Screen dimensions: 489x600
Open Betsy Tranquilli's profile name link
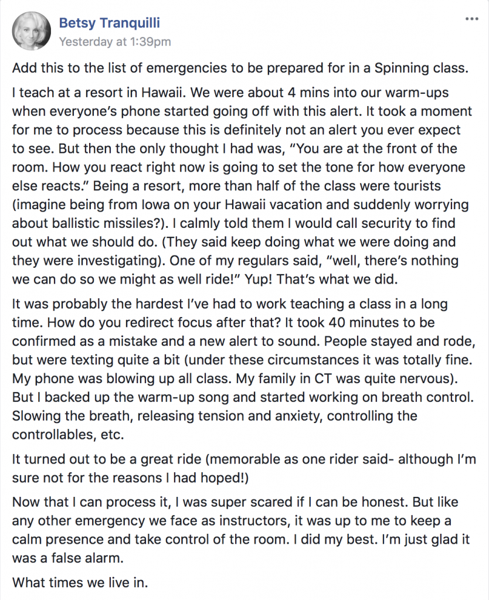tap(110, 23)
